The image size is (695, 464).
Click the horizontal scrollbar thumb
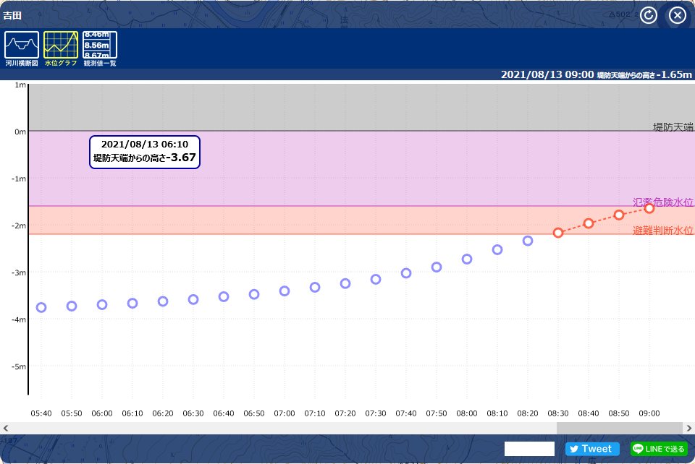tap(619, 428)
